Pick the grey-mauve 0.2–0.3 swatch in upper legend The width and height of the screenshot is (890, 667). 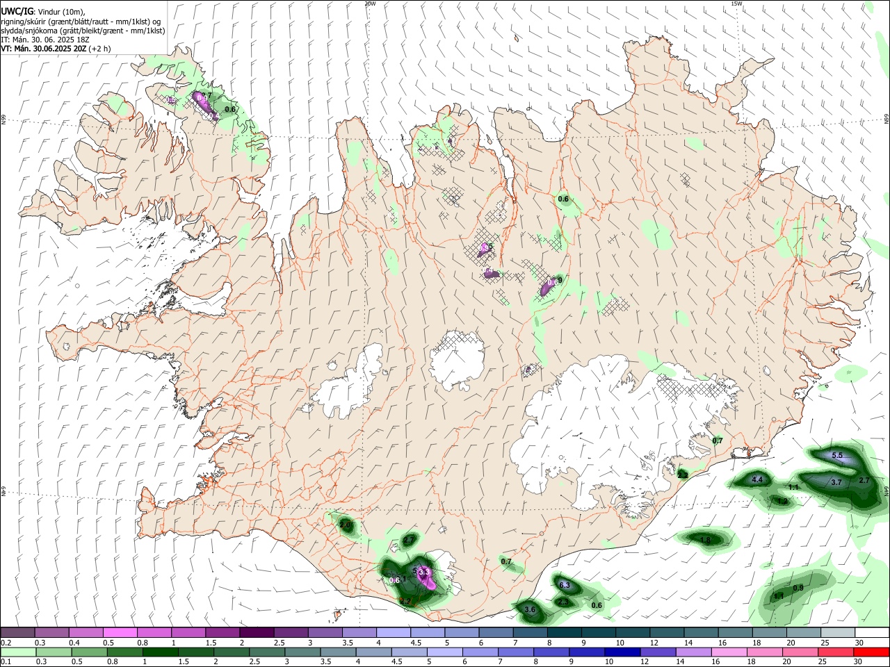tap(17, 632)
